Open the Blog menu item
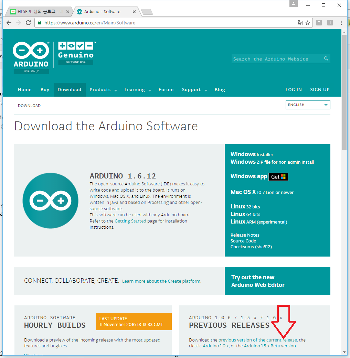Screen dimensions: 350x358 tap(220, 90)
